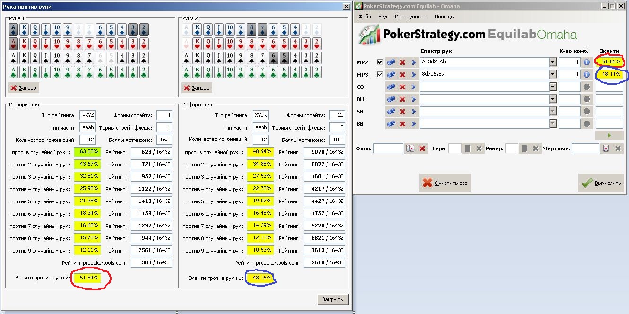Uncheck the MP3 player checkbox
Viewport: 629px width, 314px height.
379,75
